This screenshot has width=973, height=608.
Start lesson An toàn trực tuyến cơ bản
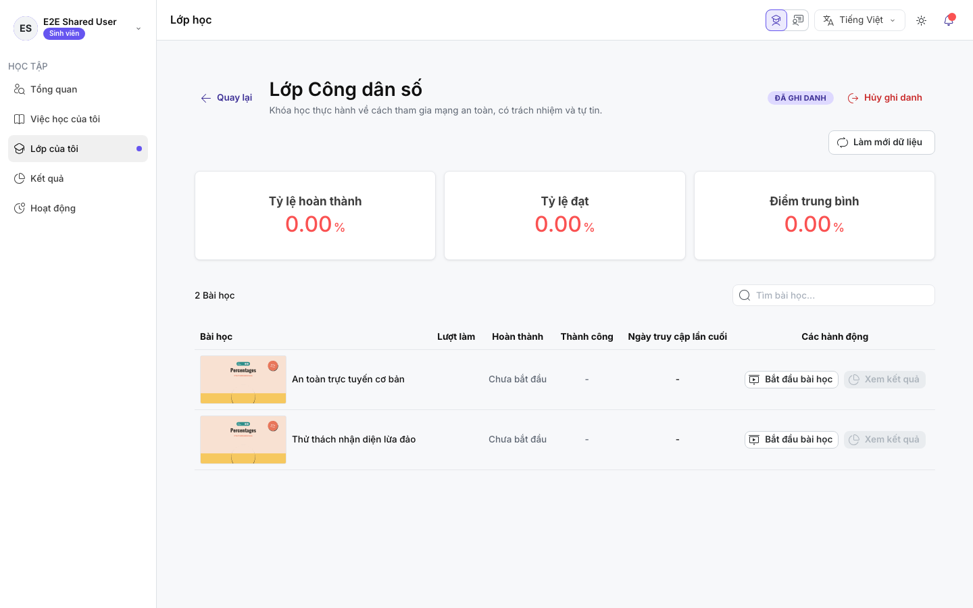pyautogui.click(x=791, y=380)
